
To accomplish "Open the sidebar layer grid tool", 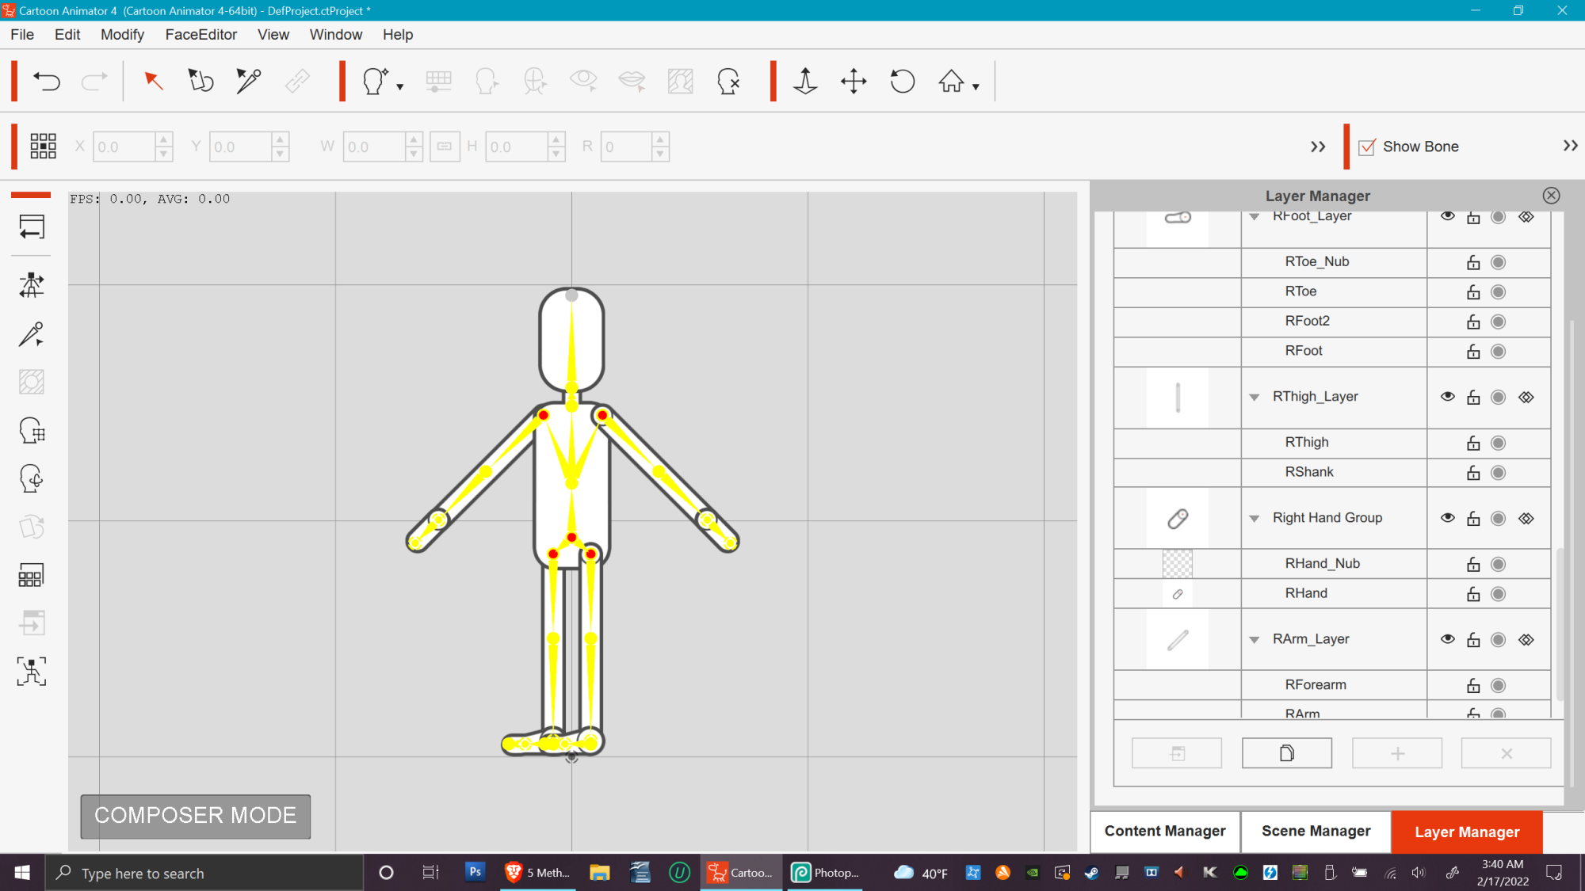I will tap(32, 575).
